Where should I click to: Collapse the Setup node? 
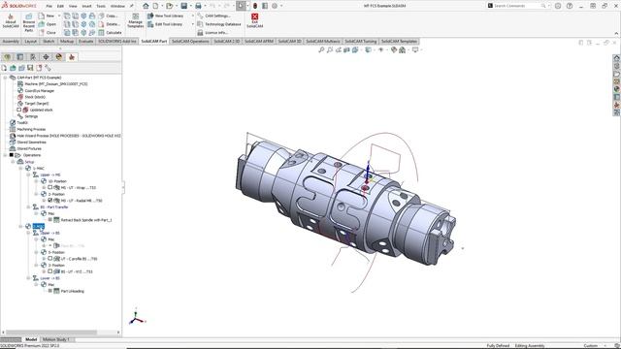(x=13, y=162)
